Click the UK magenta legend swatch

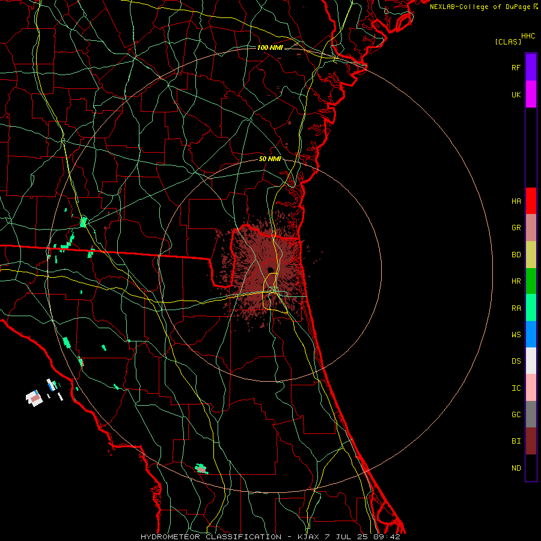click(x=531, y=94)
